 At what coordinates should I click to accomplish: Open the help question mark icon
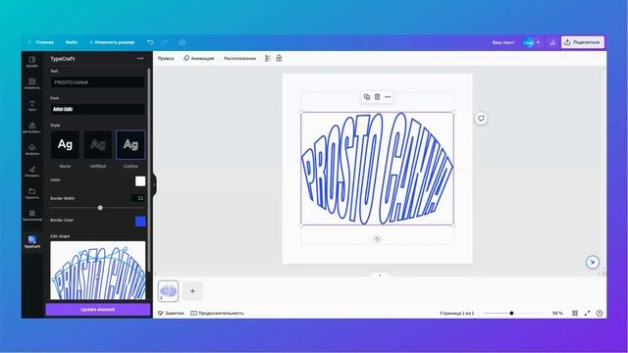tap(600, 313)
